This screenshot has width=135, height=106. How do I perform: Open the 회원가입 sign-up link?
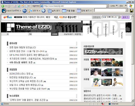78,34
